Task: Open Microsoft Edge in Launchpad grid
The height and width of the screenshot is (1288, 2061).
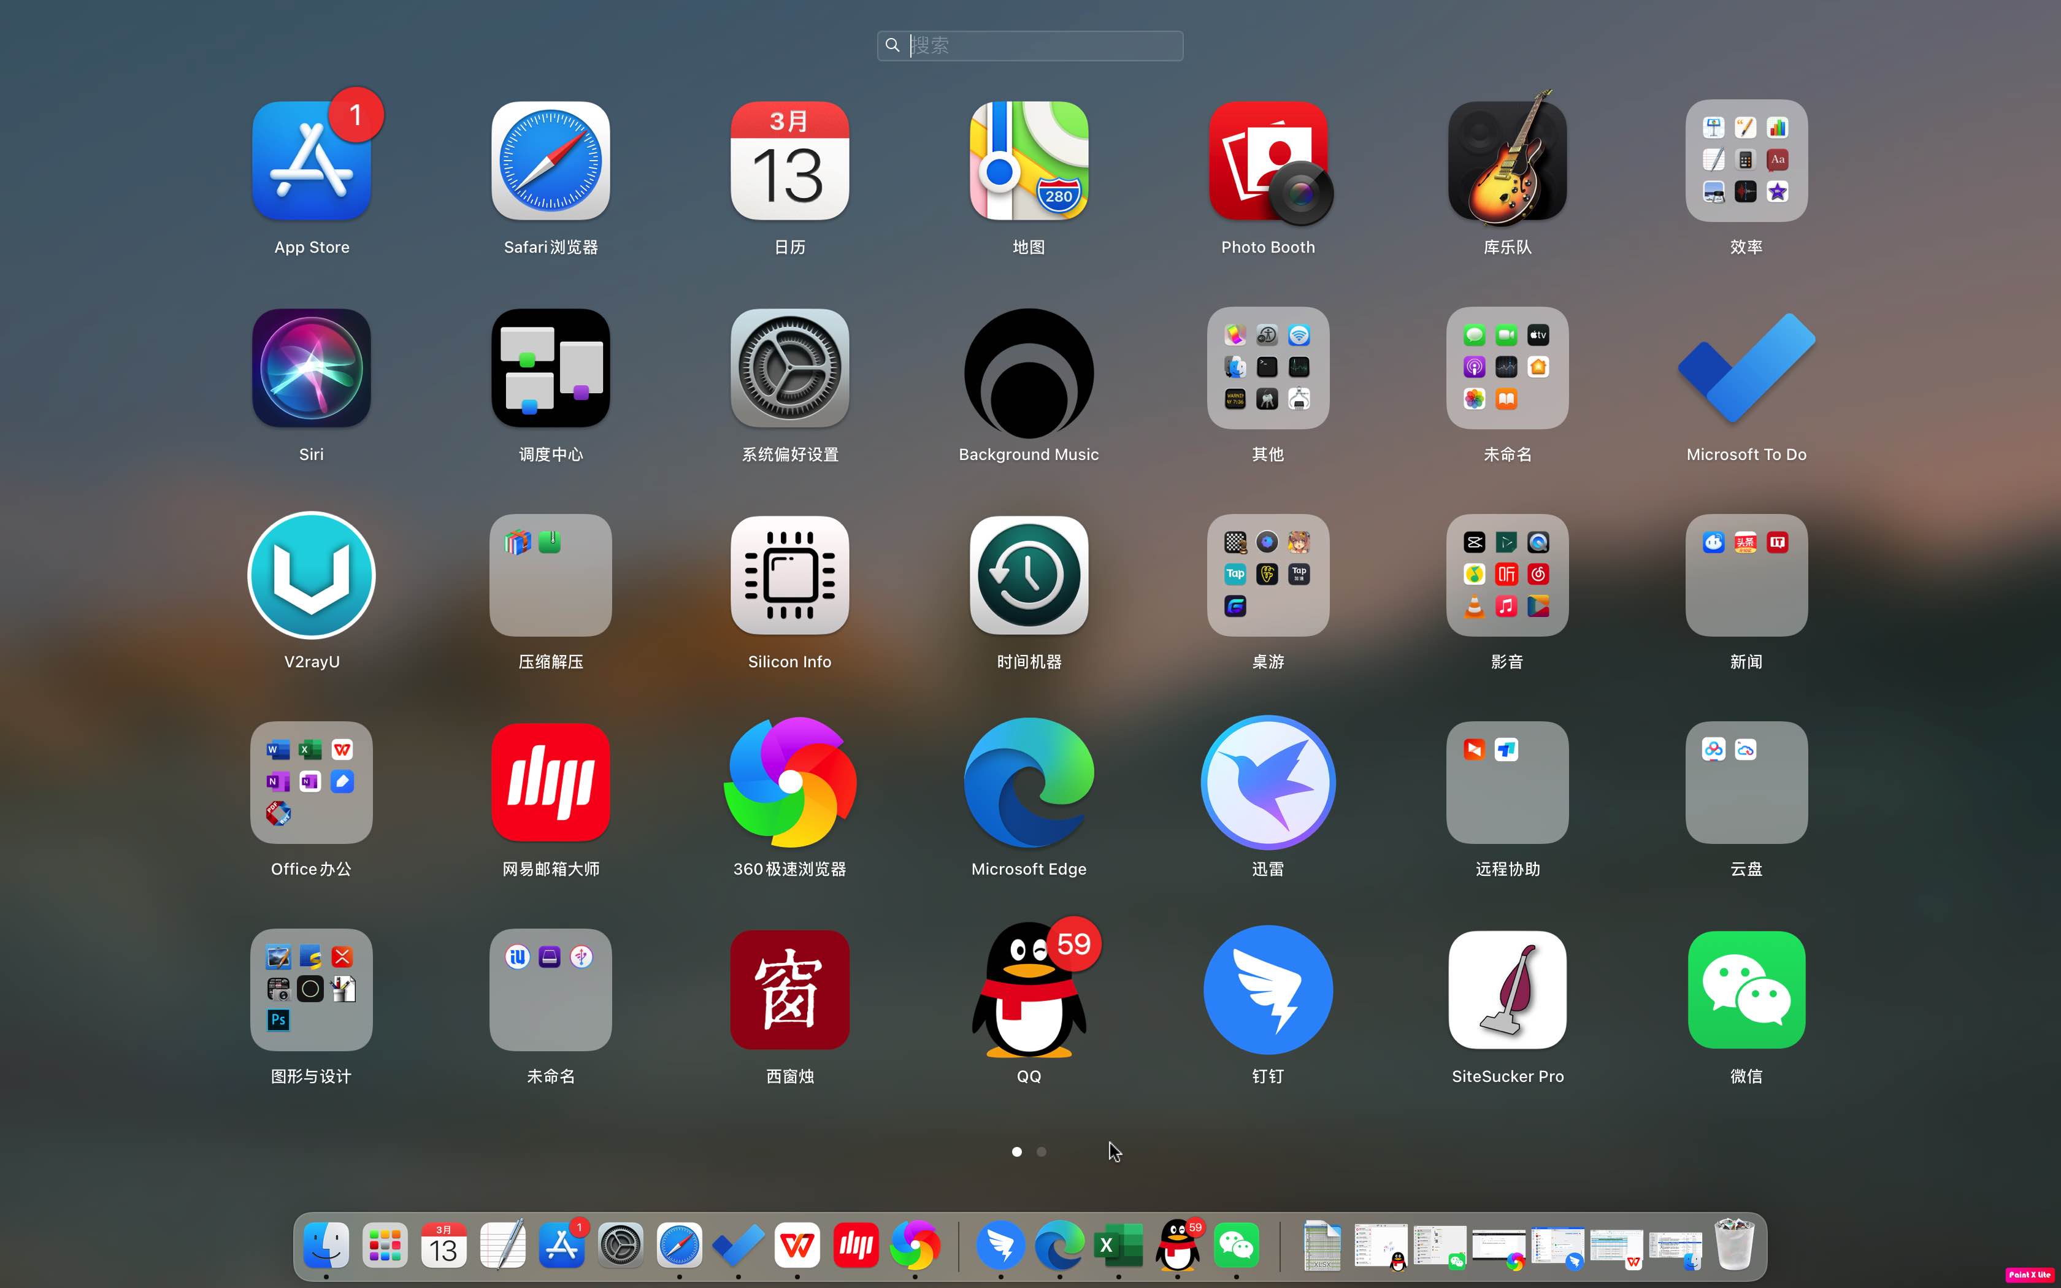Action: pyautogui.click(x=1028, y=783)
